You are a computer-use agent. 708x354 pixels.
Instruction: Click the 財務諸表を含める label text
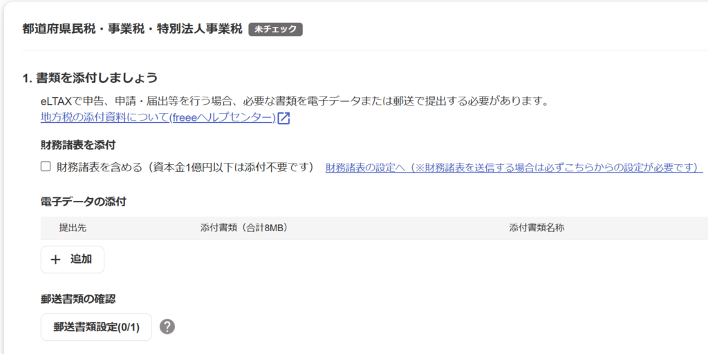coord(100,167)
